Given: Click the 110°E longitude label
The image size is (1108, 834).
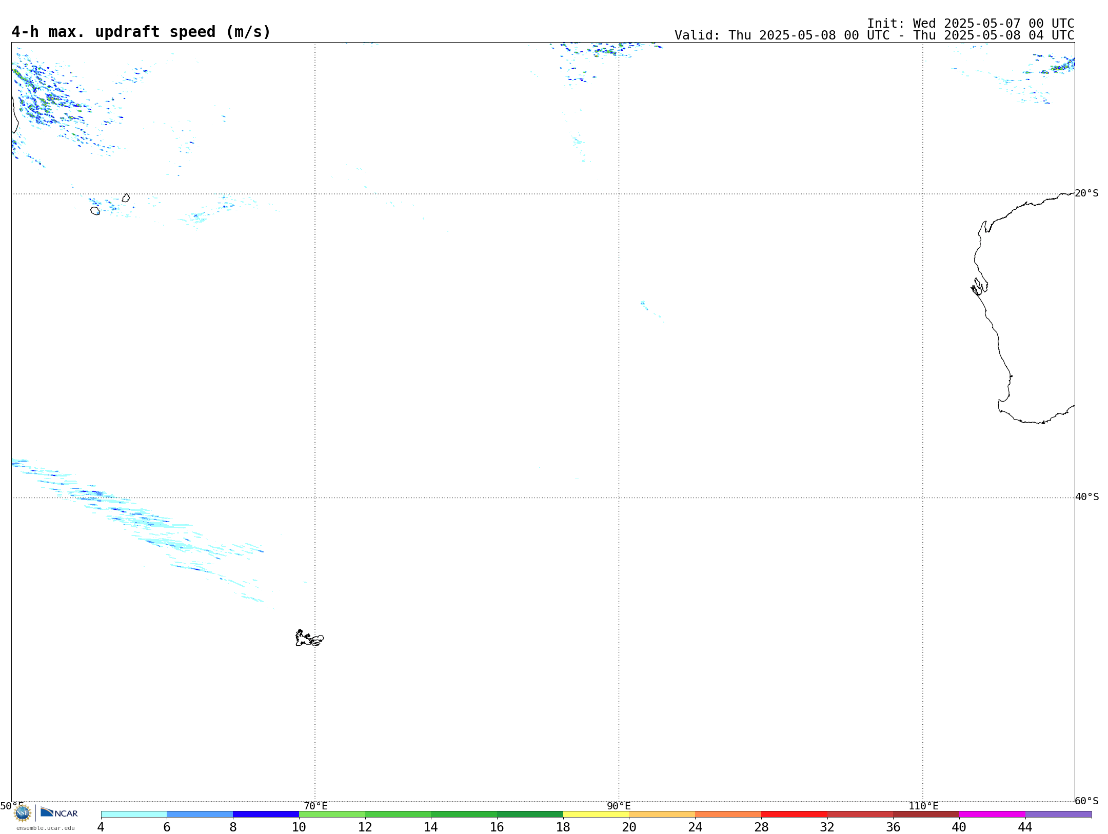Looking at the screenshot, I should pos(923,806).
